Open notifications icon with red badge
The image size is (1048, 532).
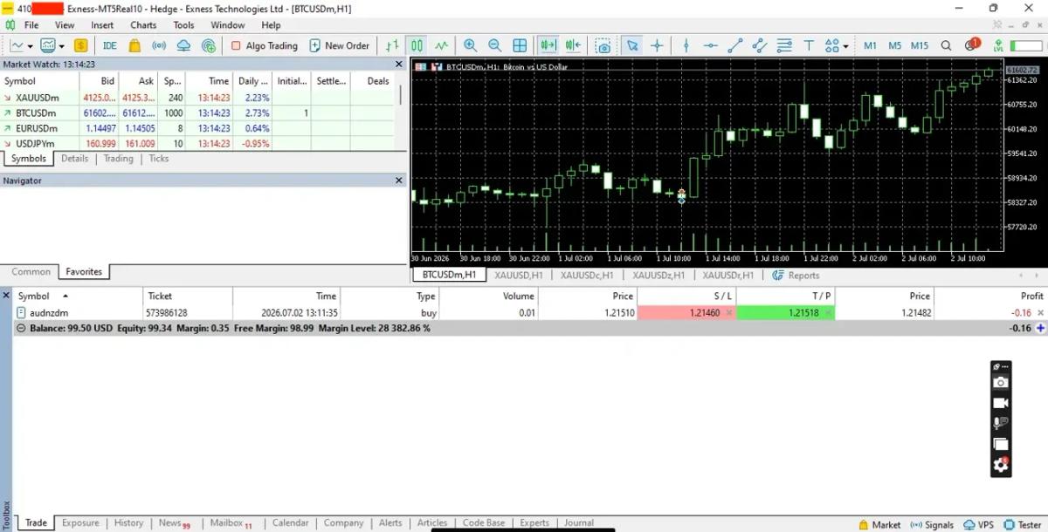972,44
